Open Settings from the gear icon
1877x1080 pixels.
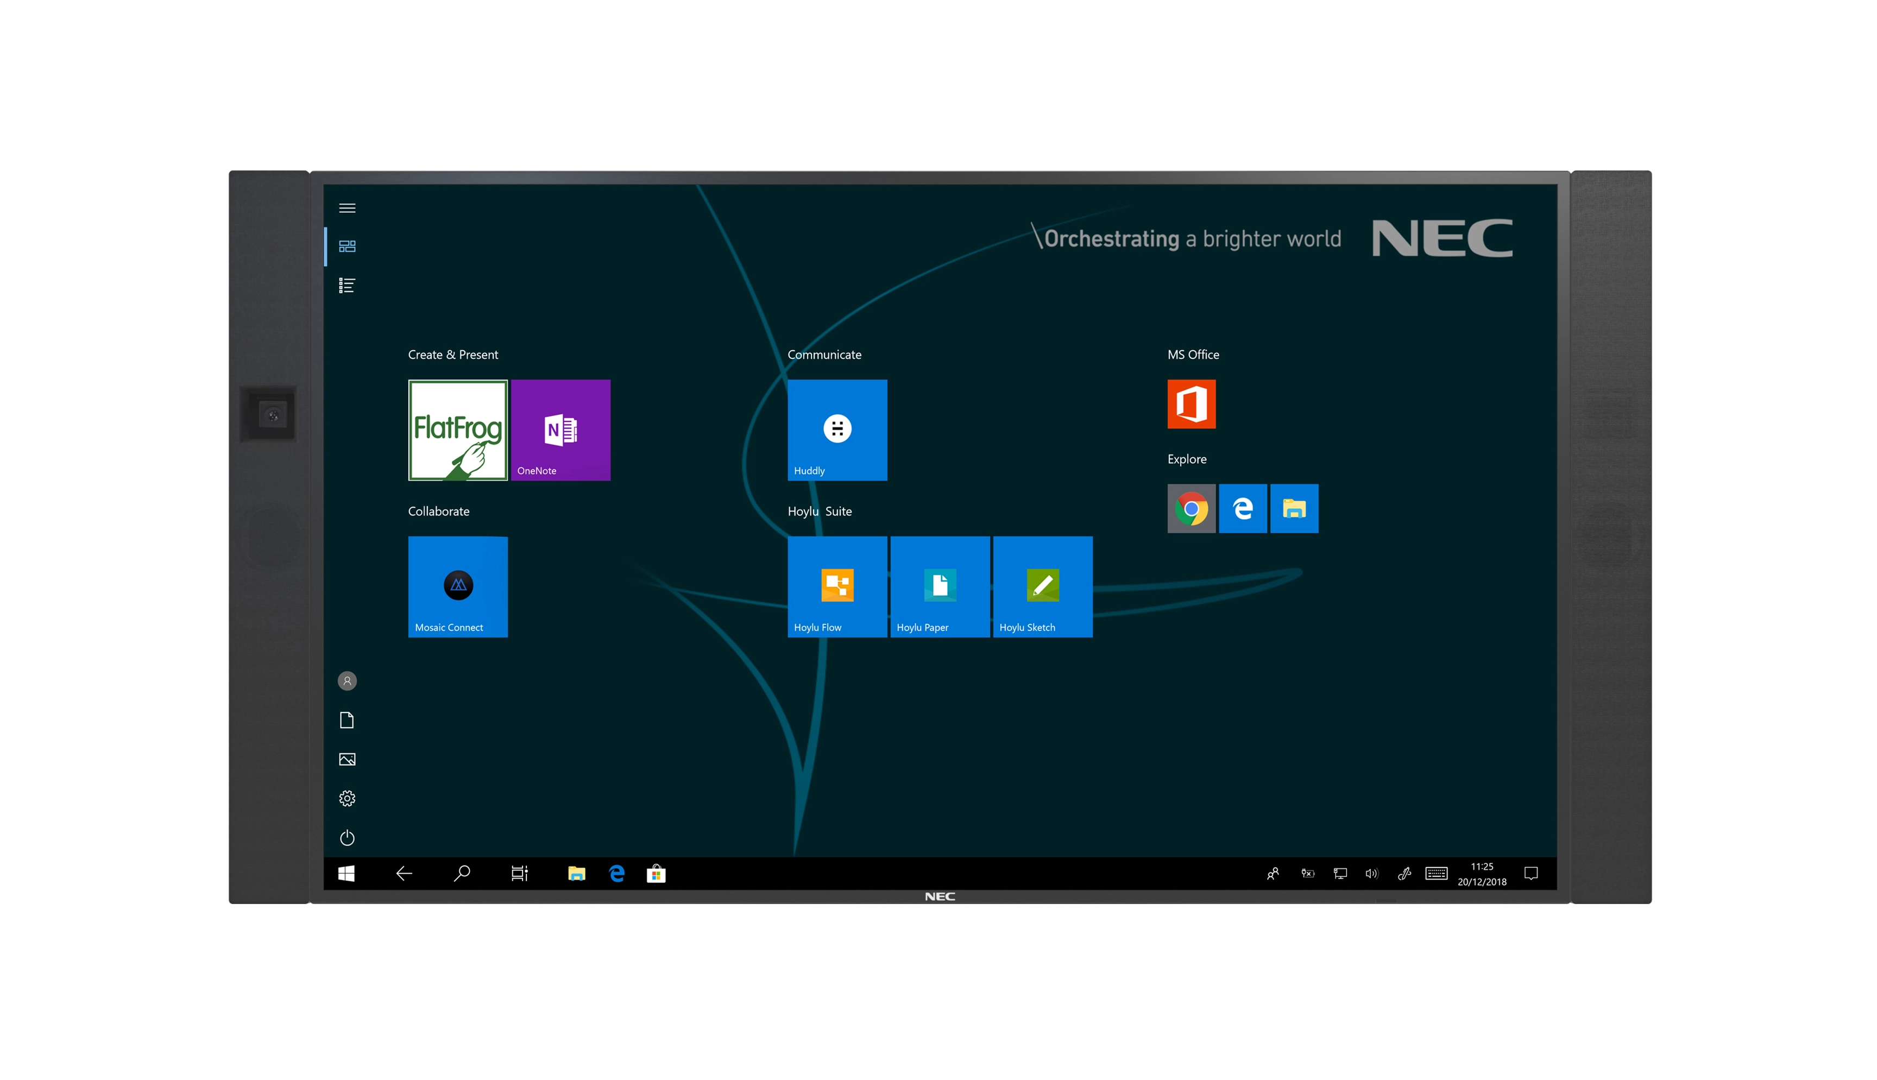coord(347,799)
